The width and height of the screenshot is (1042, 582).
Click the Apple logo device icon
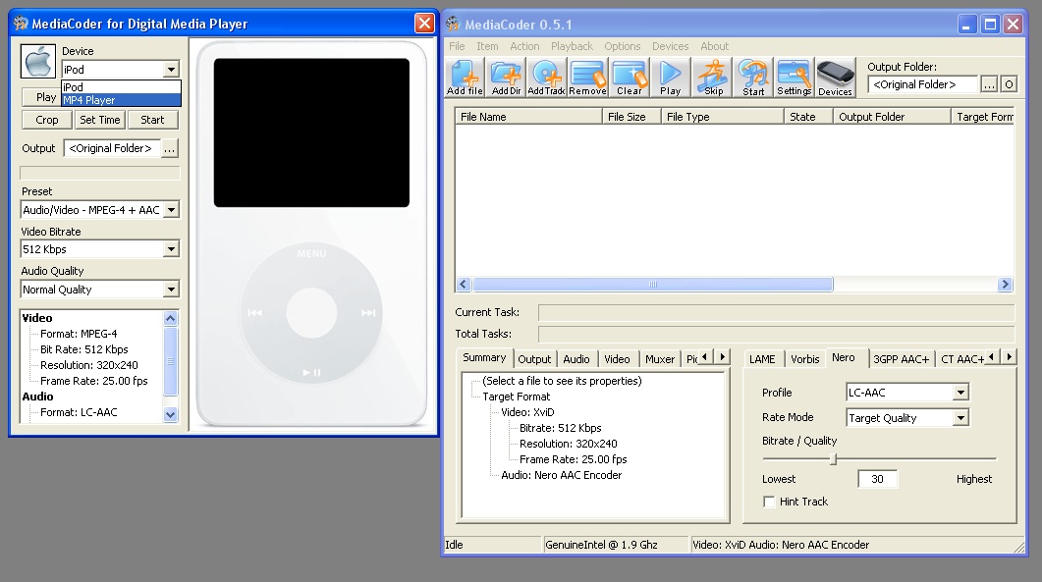[x=38, y=62]
